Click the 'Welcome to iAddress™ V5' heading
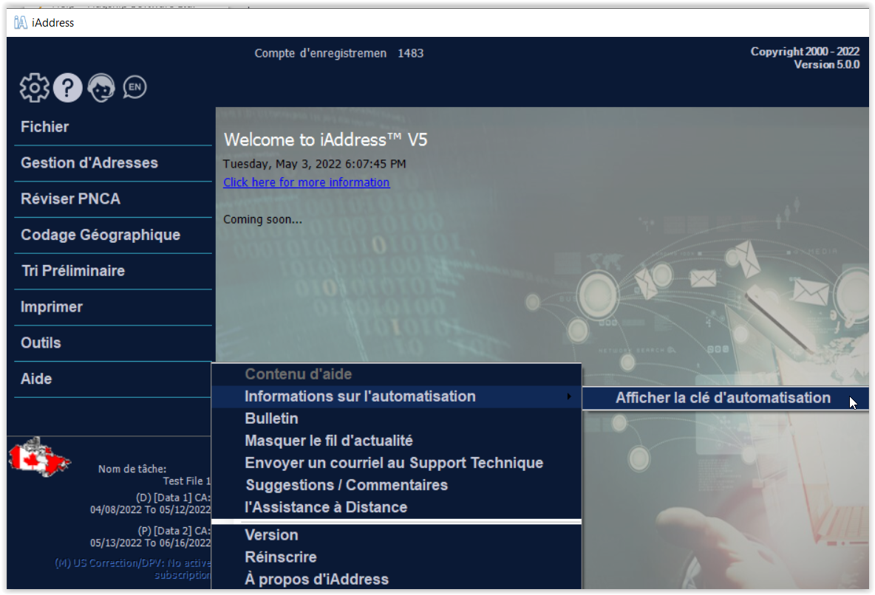 coord(325,140)
